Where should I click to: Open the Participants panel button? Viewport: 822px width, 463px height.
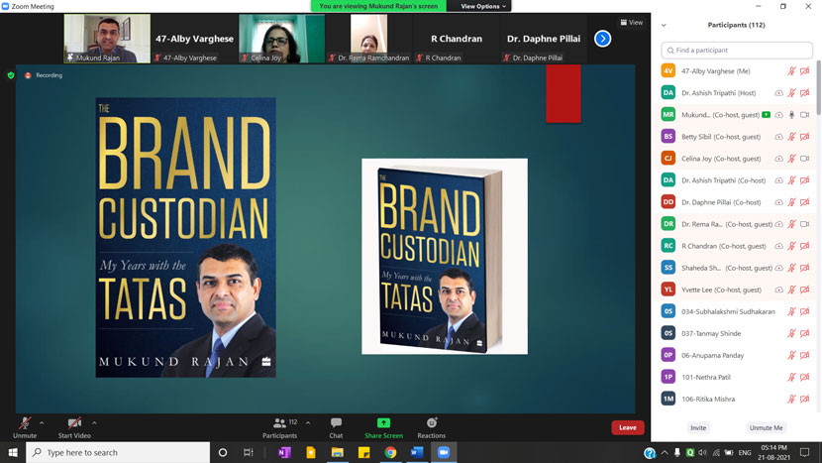(279, 428)
